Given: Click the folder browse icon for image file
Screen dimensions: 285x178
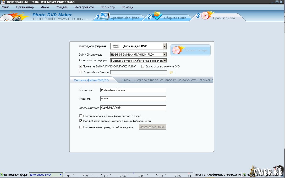Looking at the screenshot, I should 171,73.
